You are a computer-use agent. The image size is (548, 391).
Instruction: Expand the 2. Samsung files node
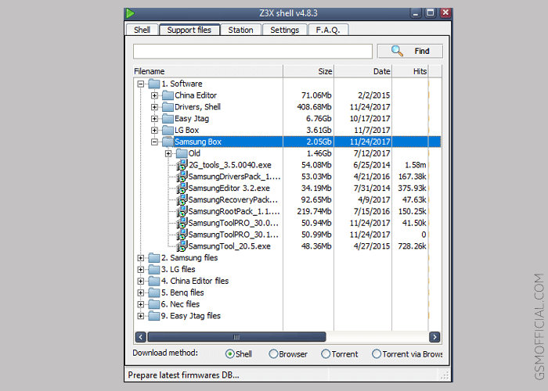140,257
